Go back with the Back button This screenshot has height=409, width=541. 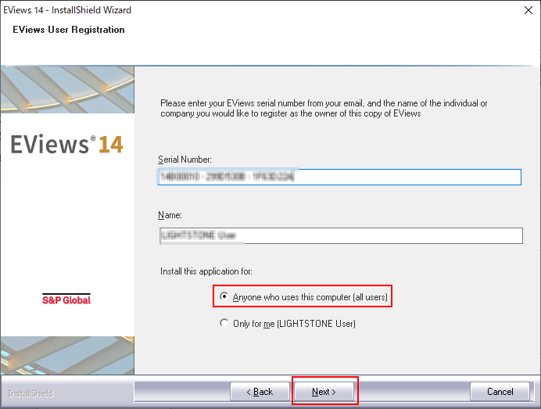(x=260, y=391)
